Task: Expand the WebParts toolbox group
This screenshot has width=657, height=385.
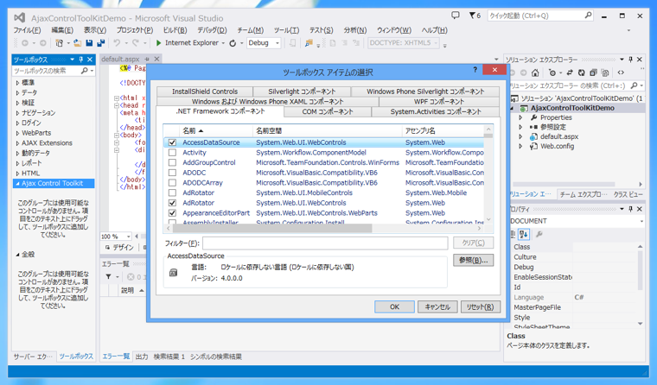Action: pos(17,133)
